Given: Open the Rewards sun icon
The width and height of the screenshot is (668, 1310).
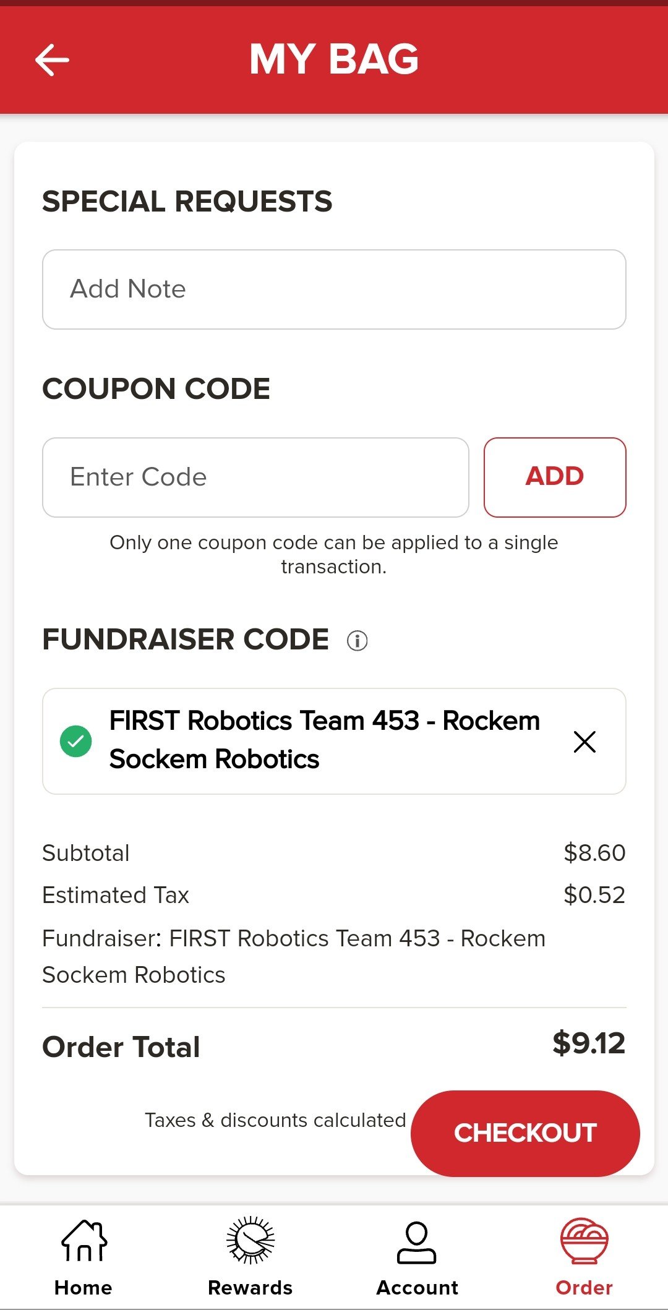Looking at the screenshot, I should click(x=250, y=1240).
